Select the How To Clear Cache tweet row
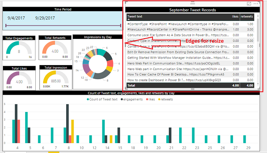Screen dimensions: 267x153 190,75
